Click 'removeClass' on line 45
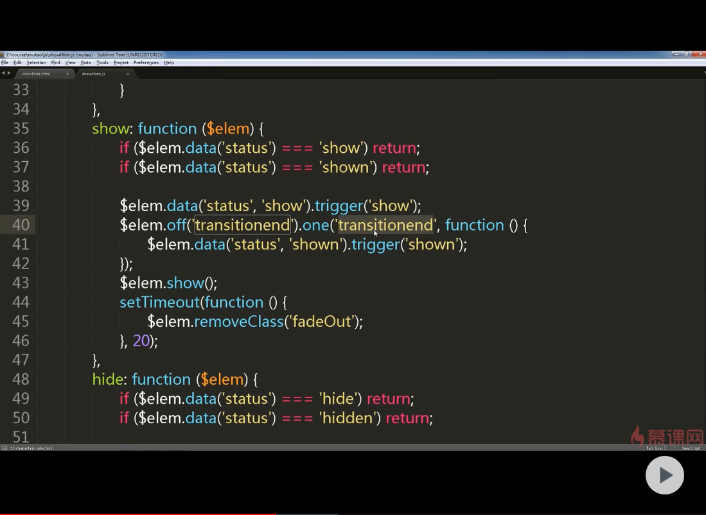Image resolution: width=706 pixels, height=515 pixels. click(x=238, y=322)
